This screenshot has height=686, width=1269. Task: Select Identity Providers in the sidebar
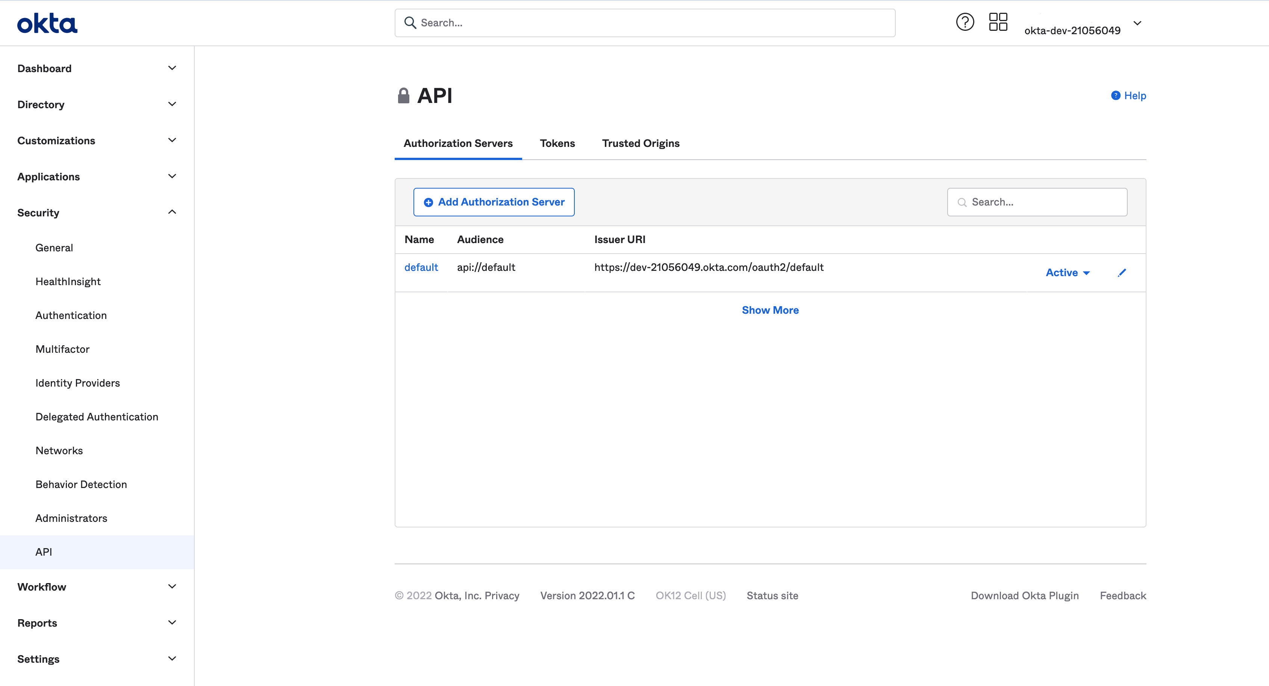(77, 383)
